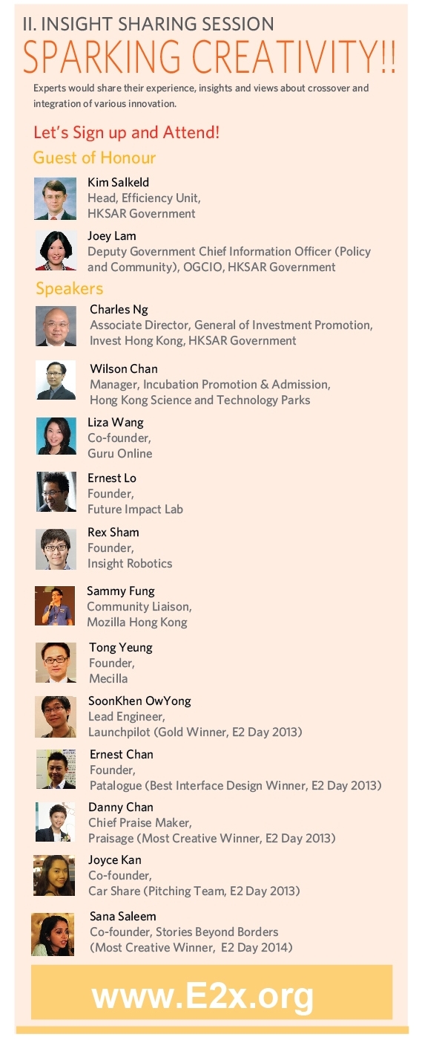Select the Insight Sharing Session title
Screen dimensions: 422x1040
click(148, 24)
